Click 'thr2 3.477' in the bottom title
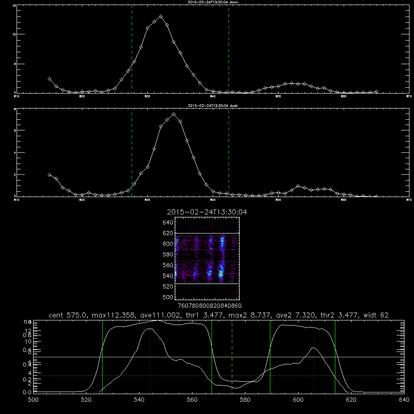 coord(339,315)
